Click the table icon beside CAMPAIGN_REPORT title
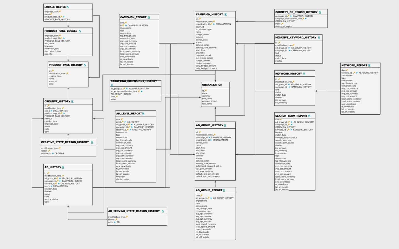Screen dimensions: 399x249 [x=149, y=17]
